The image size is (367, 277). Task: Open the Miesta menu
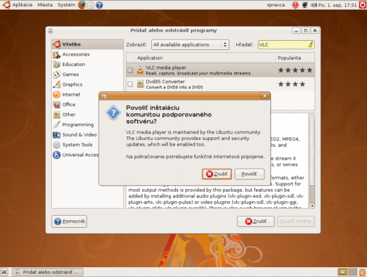(x=45, y=5)
